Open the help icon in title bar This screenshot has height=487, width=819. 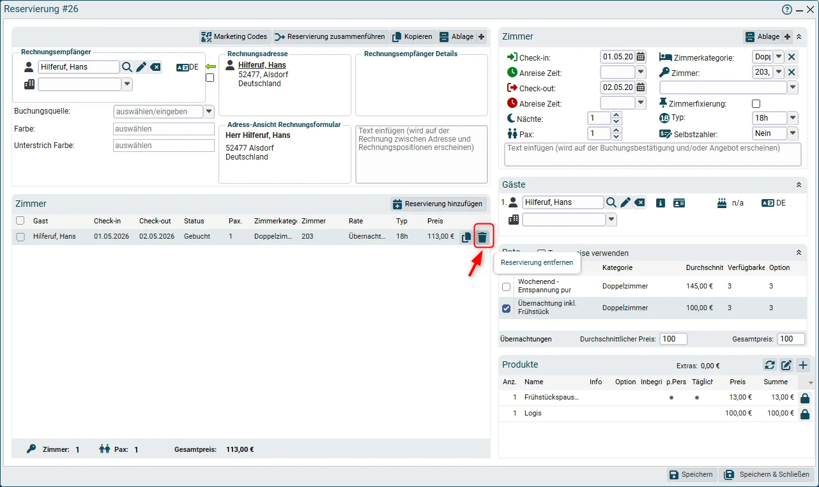(x=787, y=10)
